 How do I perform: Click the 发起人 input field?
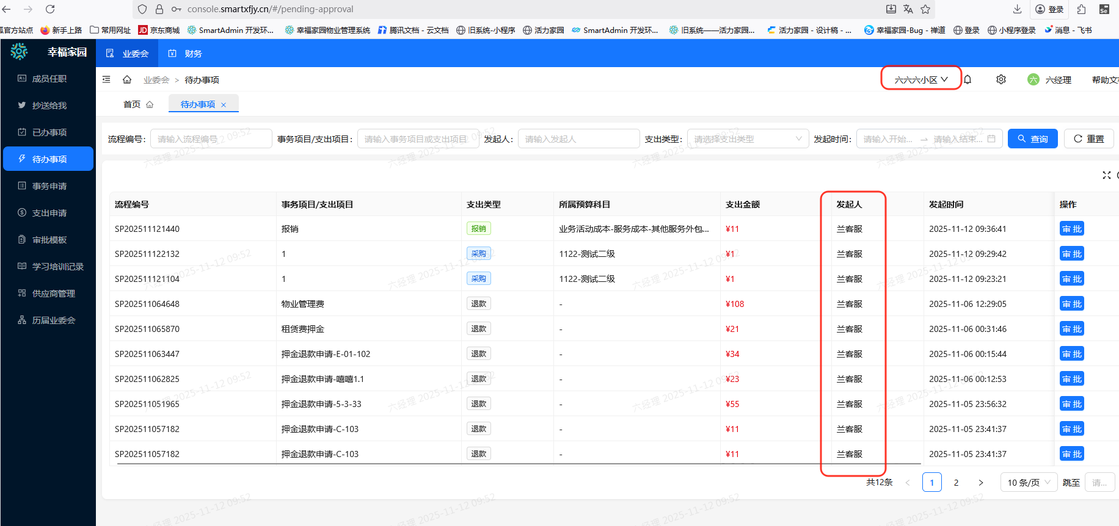[578, 139]
